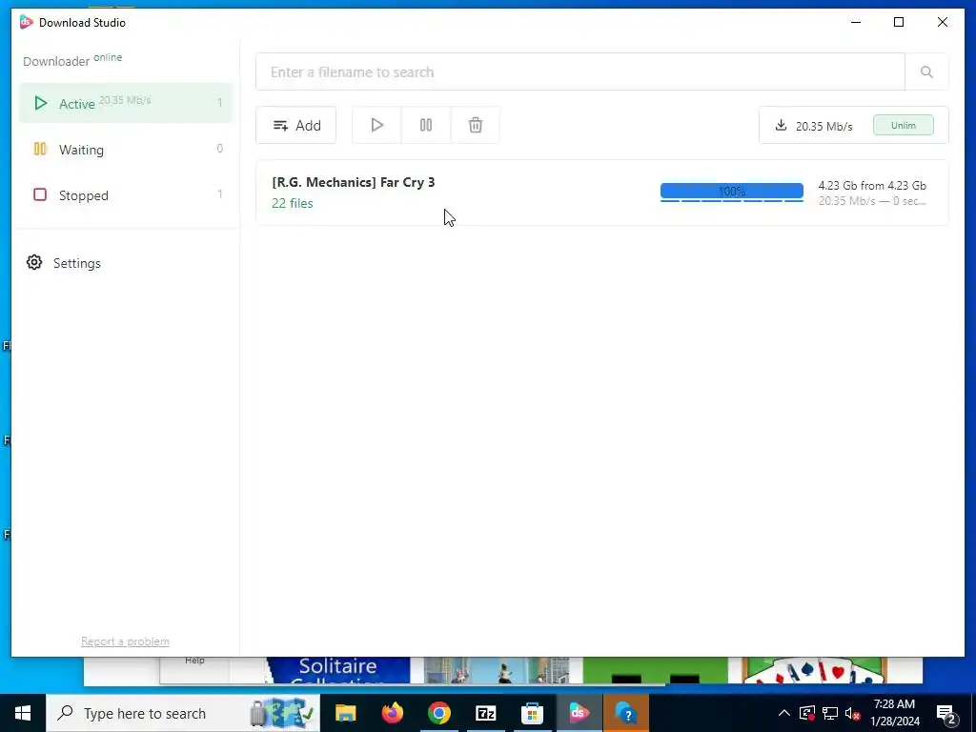Launch Firefox from the taskbar
Screen dimensions: 976x732
[x=392, y=713]
